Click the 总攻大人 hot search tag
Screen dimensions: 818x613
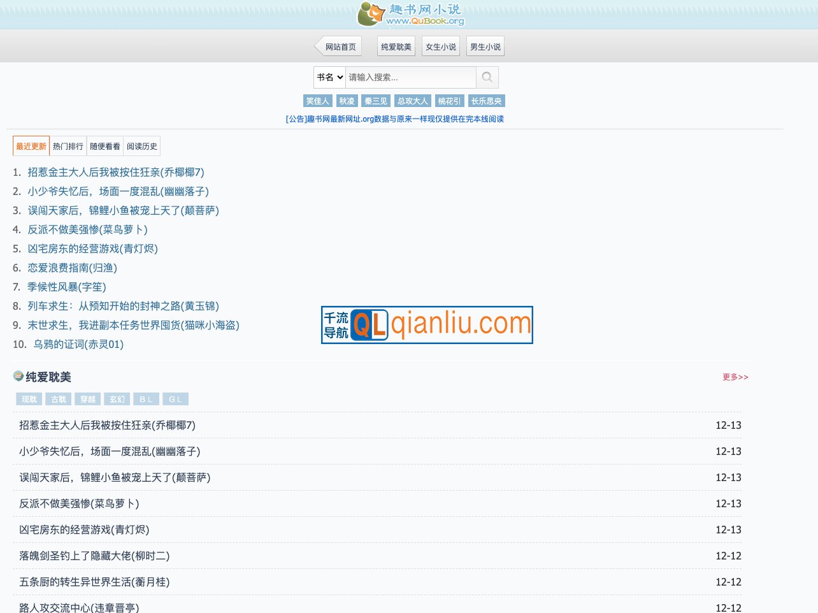click(413, 101)
